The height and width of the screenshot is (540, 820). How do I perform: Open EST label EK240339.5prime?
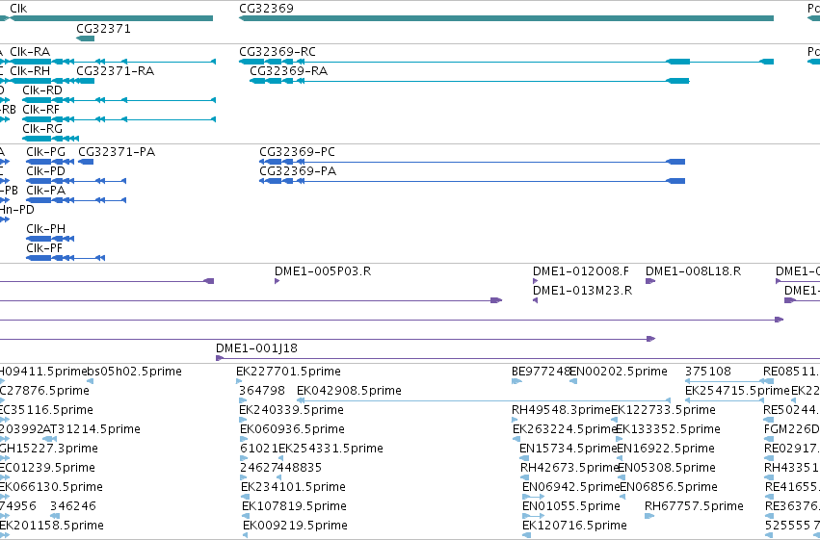click(x=291, y=410)
